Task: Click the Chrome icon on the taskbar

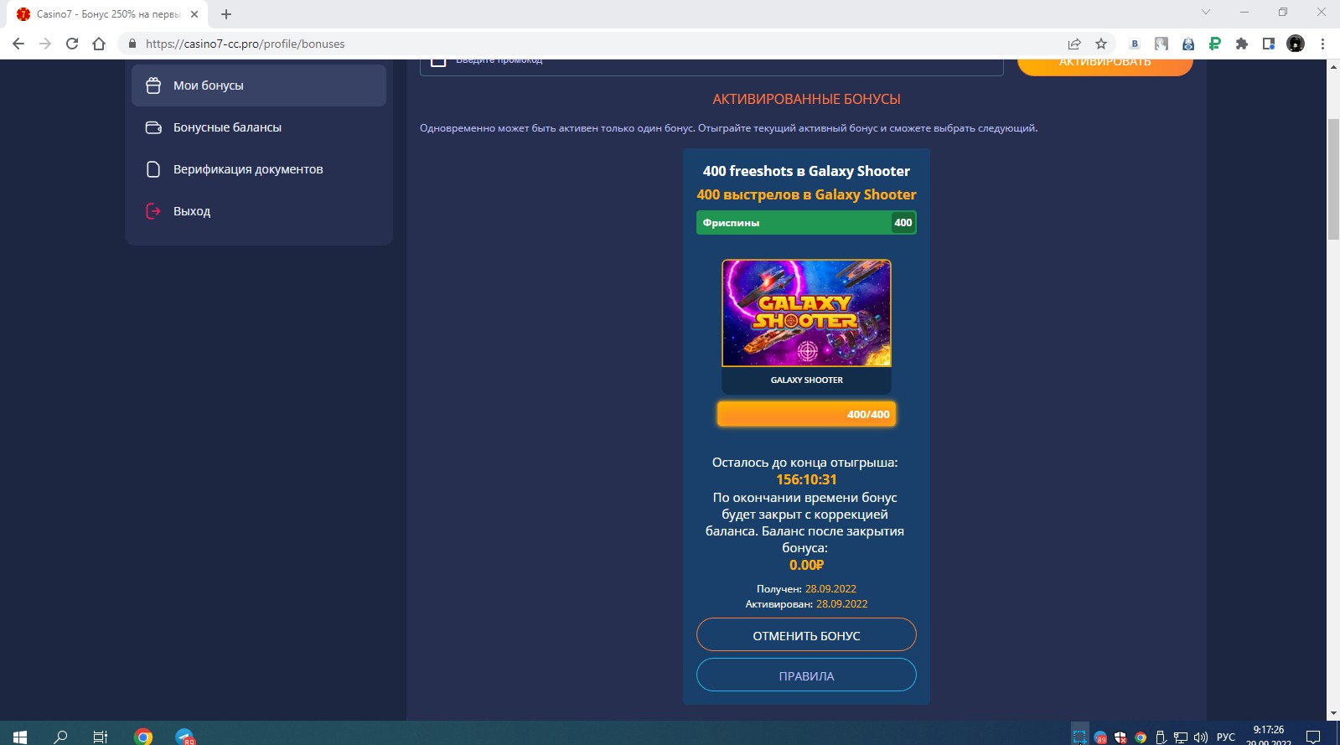Action: click(x=143, y=737)
